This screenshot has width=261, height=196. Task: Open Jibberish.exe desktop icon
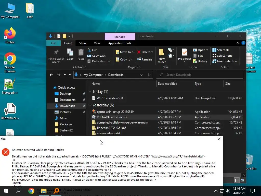[x=10, y=111]
